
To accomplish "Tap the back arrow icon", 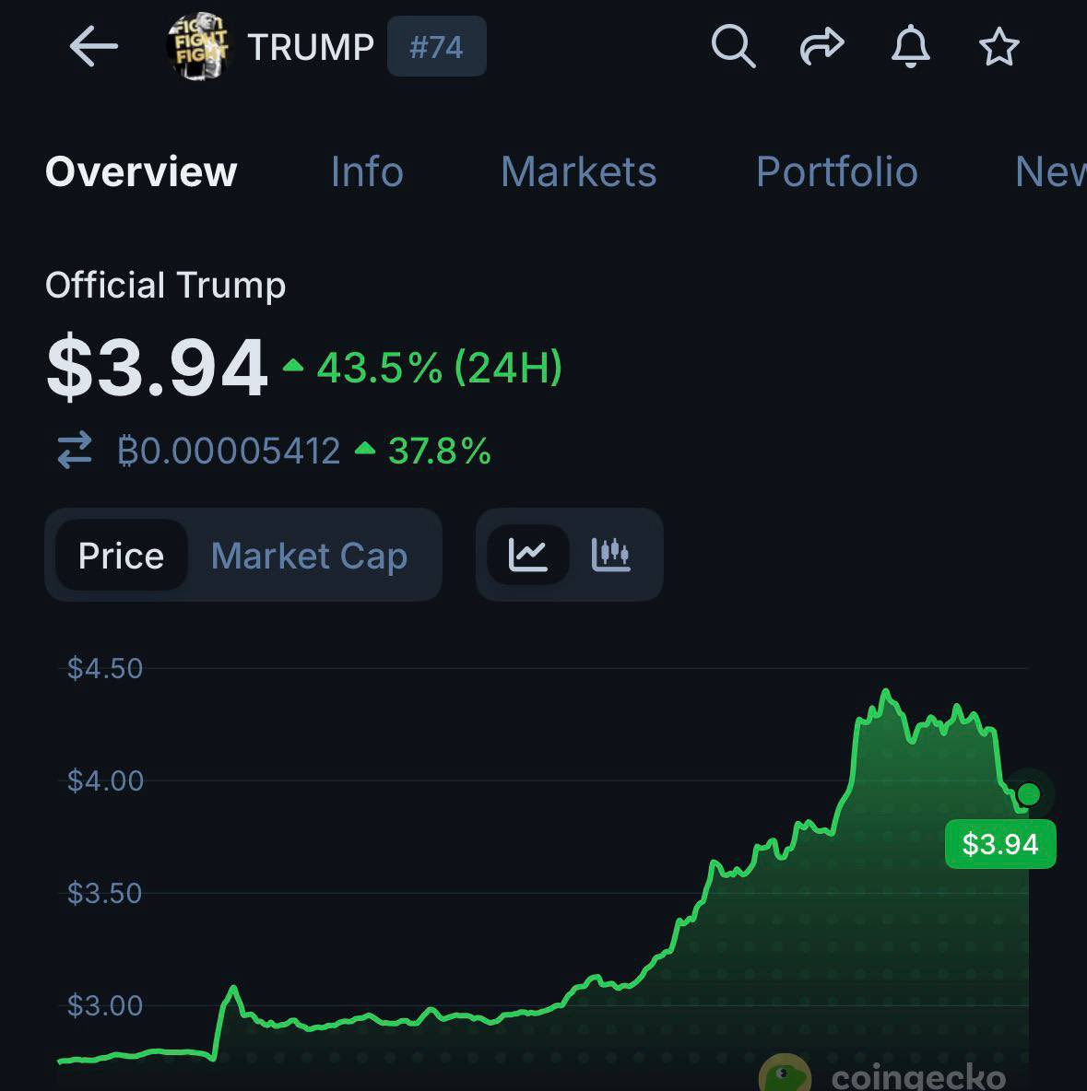I will pyautogui.click(x=93, y=46).
